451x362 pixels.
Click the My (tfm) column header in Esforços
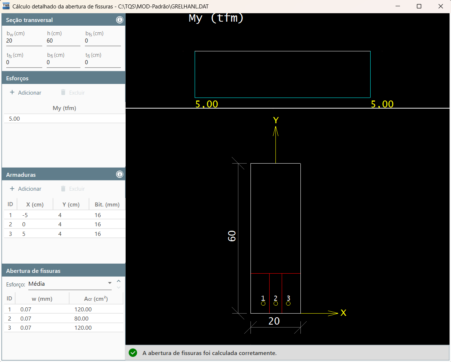point(64,108)
